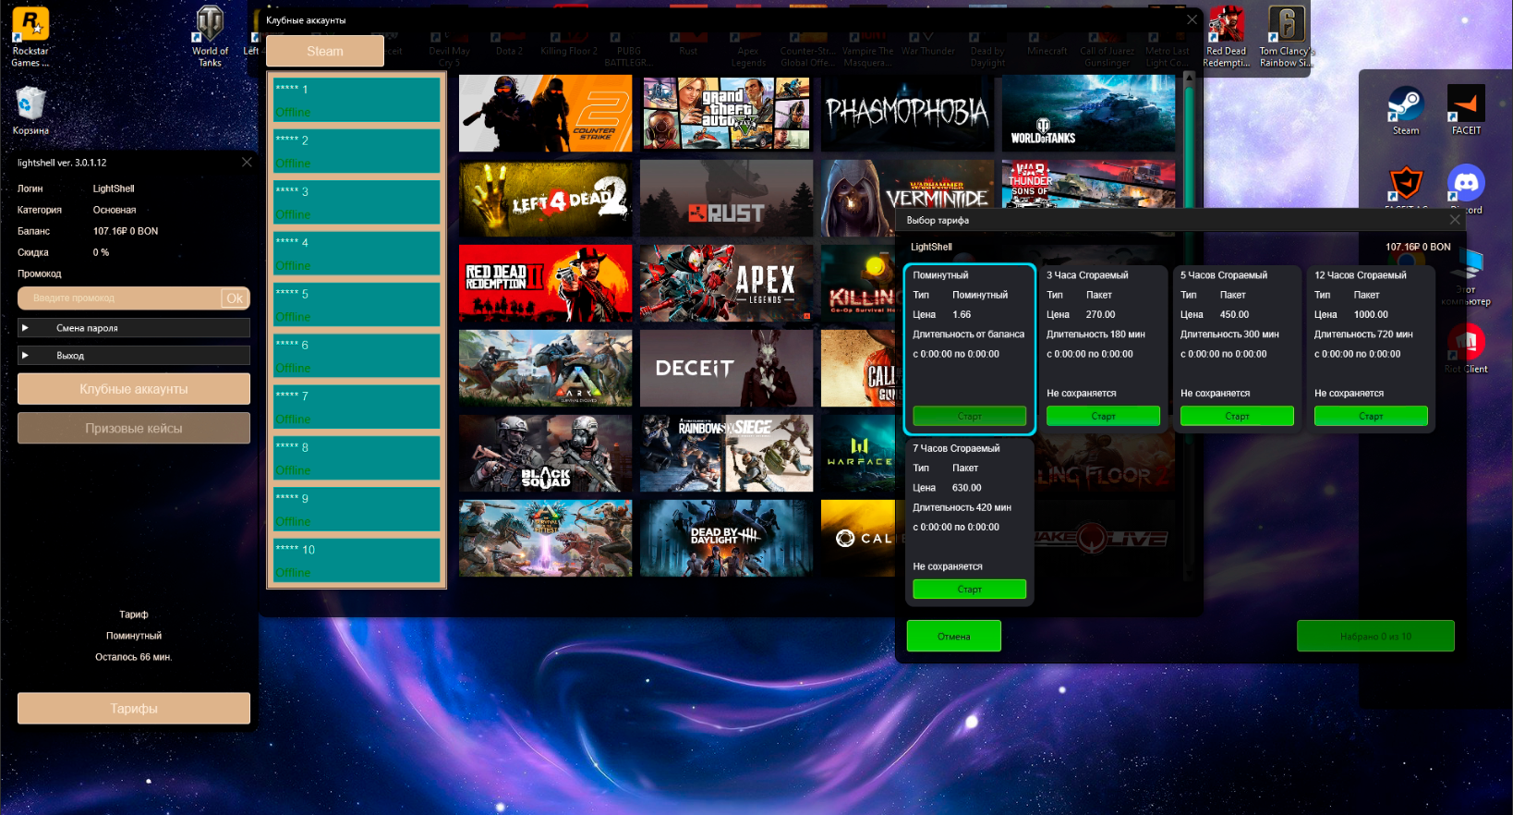Switch to the Steam tab
Image resolution: width=1513 pixels, height=815 pixels.
(x=325, y=52)
